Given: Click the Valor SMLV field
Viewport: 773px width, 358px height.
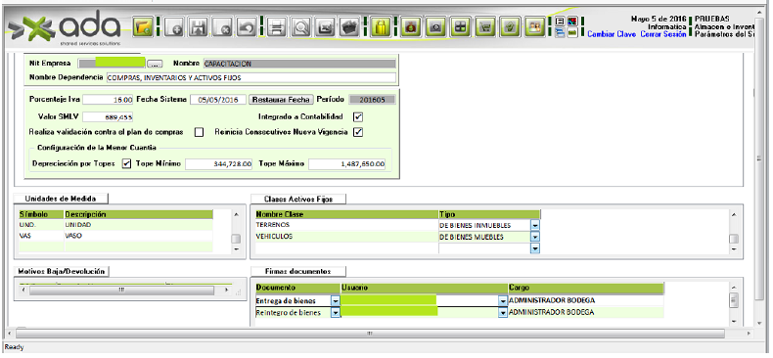Looking at the screenshot, I should [x=108, y=117].
